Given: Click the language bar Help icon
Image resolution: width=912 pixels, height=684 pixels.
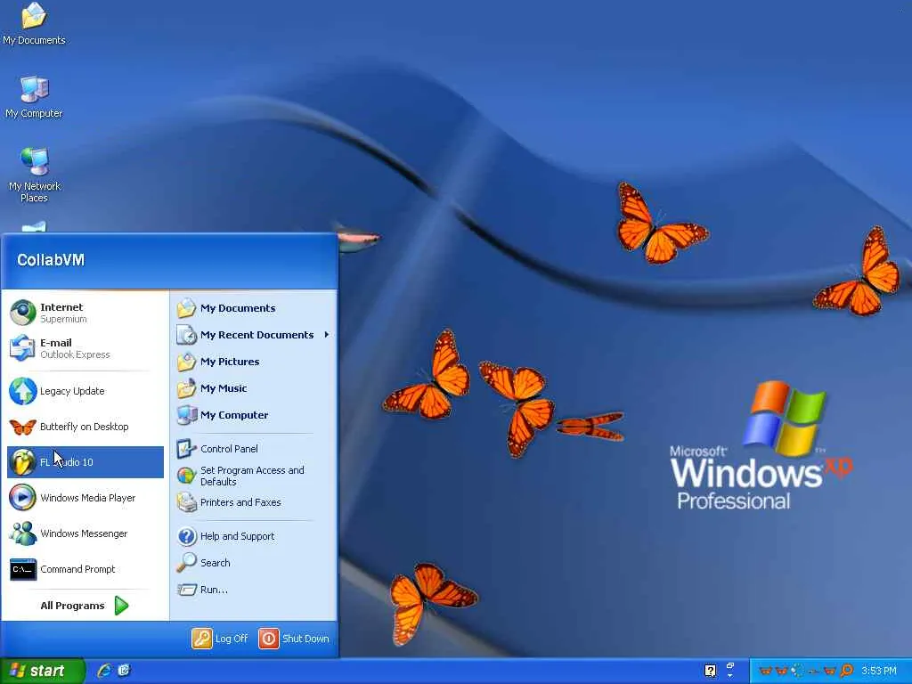Looking at the screenshot, I should click(x=710, y=671).
